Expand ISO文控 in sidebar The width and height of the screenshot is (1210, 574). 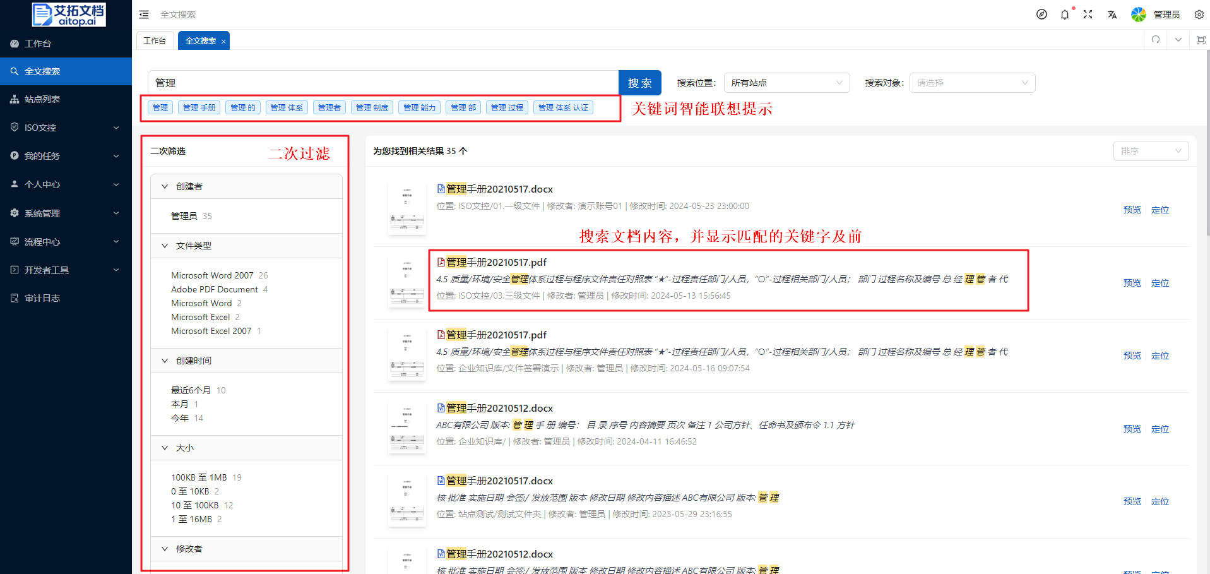pyautogui.click(x=66, y=128)
